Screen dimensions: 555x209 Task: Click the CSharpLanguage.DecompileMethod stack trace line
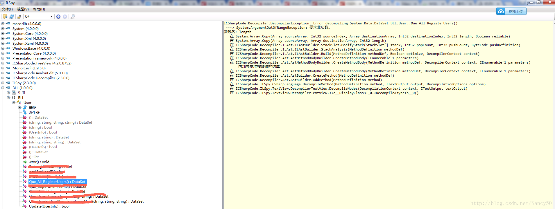coord(358,84)
